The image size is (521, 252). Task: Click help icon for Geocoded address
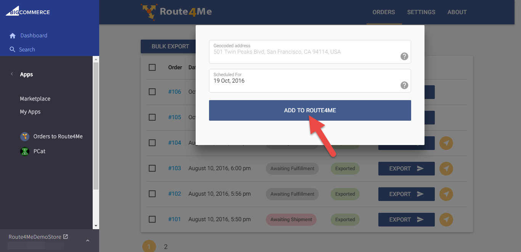click(404, 56)
